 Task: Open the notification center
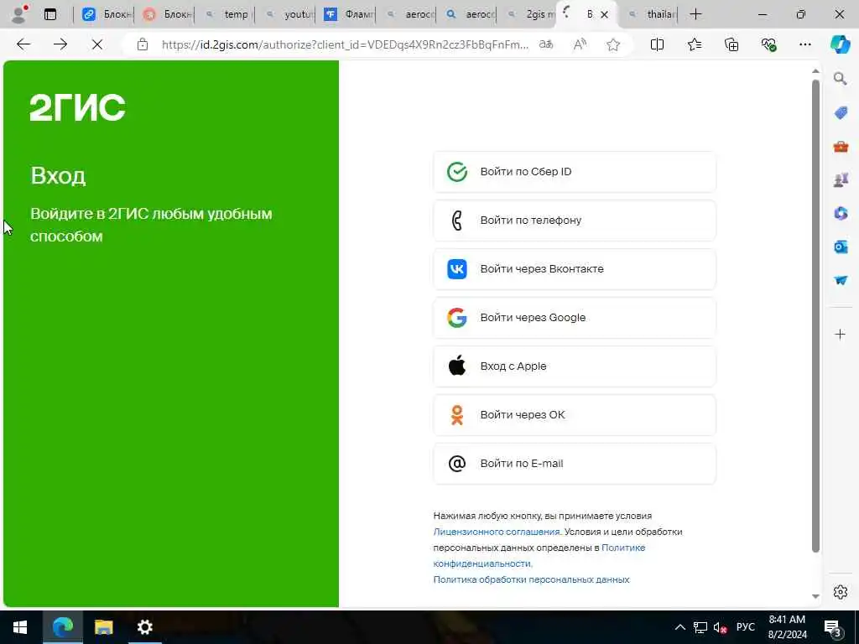(833, 629)
